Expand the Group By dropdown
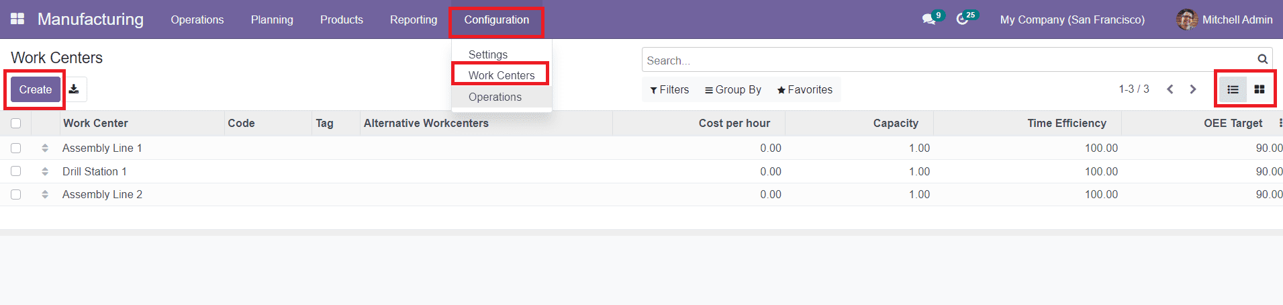This screenshot has width=1283, height=305. (733, 89)
